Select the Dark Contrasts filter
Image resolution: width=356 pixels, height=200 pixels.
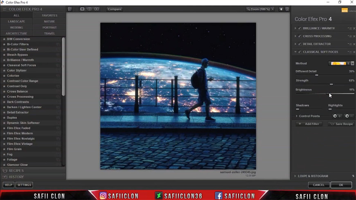pos(18,102)
